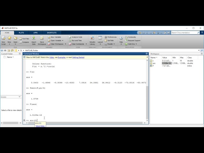Go forward in folder history

tap(5, 50)
